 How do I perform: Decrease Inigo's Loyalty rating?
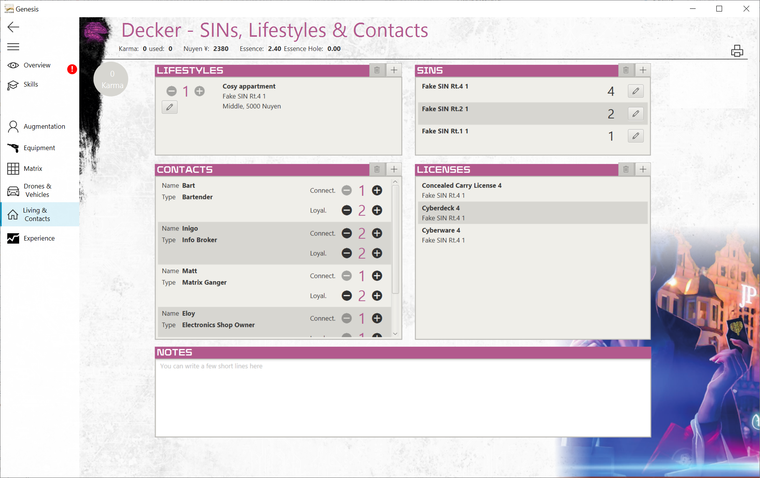[x=347, y=253]
